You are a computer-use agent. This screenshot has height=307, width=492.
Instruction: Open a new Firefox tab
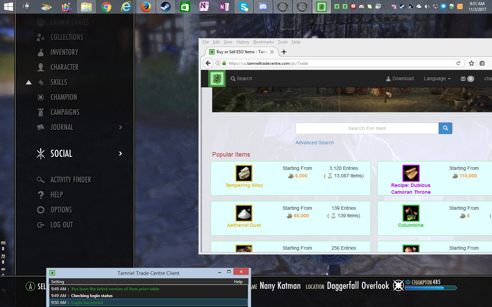[284, 52]
